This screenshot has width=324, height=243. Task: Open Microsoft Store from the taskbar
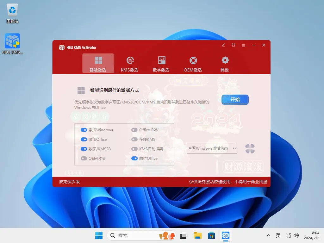211,235
